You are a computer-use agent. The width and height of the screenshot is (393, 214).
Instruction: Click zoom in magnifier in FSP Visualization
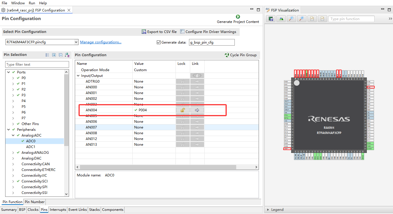(x=302, y=19)
